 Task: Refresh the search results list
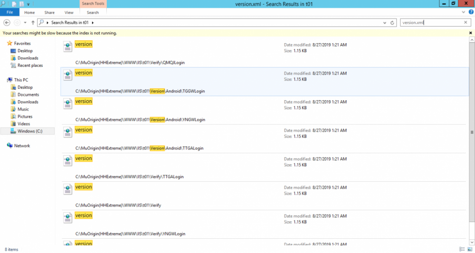(392, 22)
